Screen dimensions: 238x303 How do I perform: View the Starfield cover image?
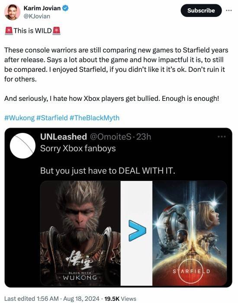[190, 233]
